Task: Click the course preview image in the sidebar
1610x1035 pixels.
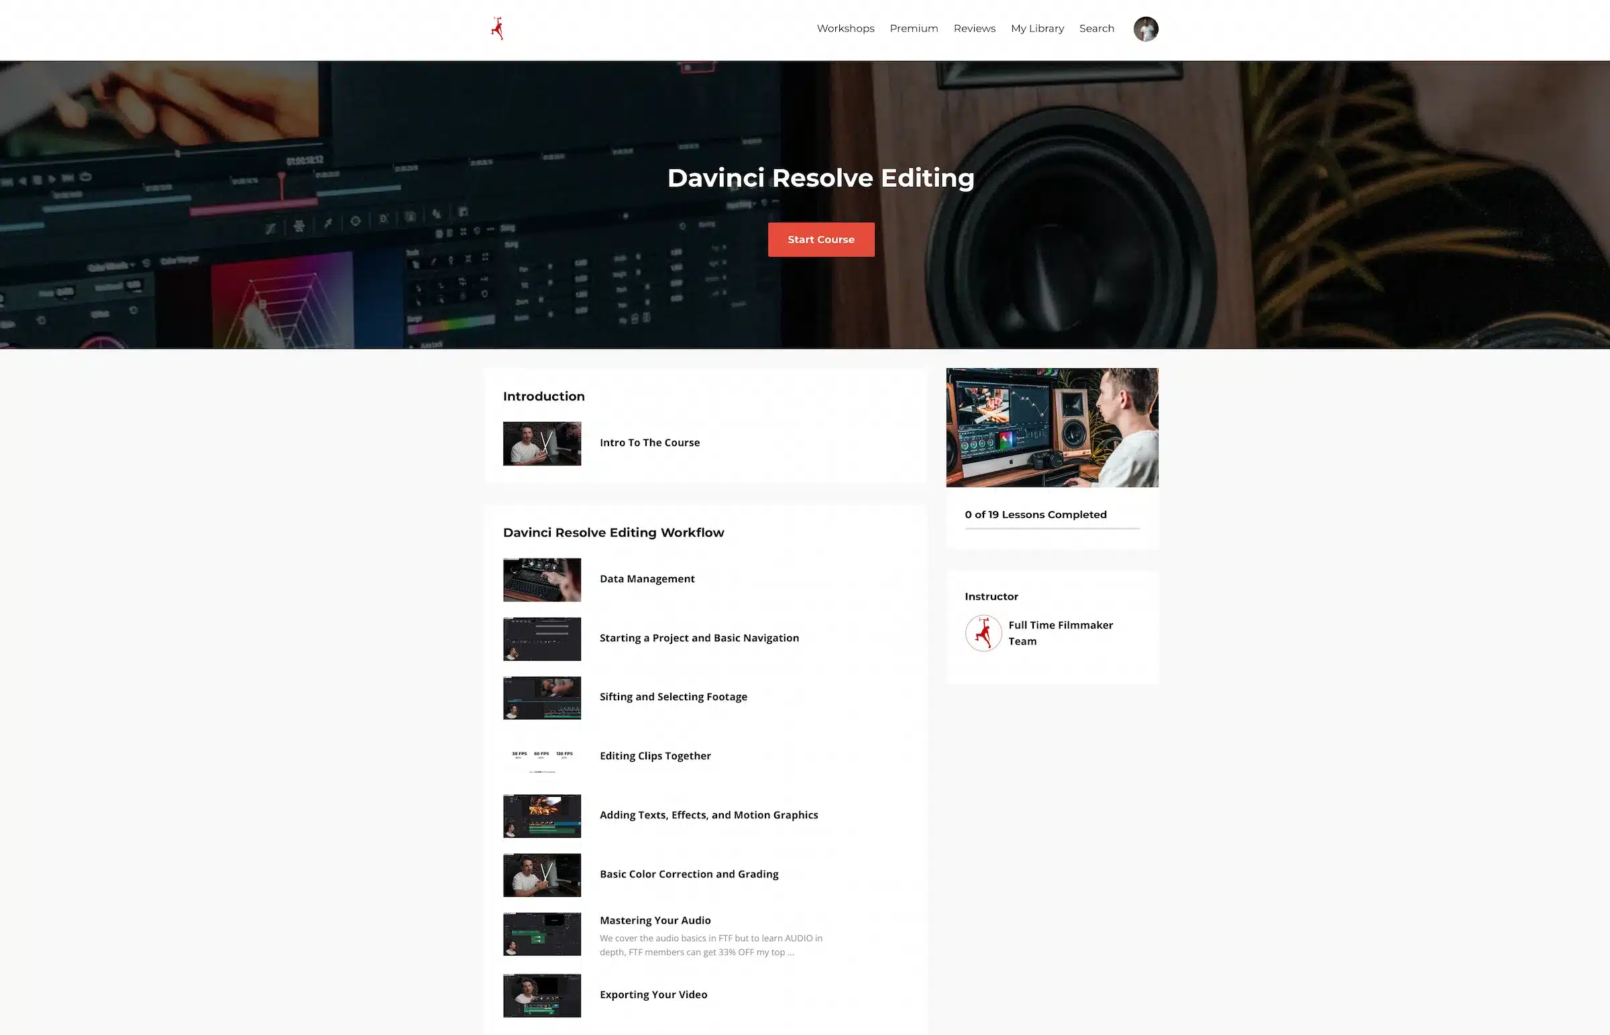Action: (1052, 427)
